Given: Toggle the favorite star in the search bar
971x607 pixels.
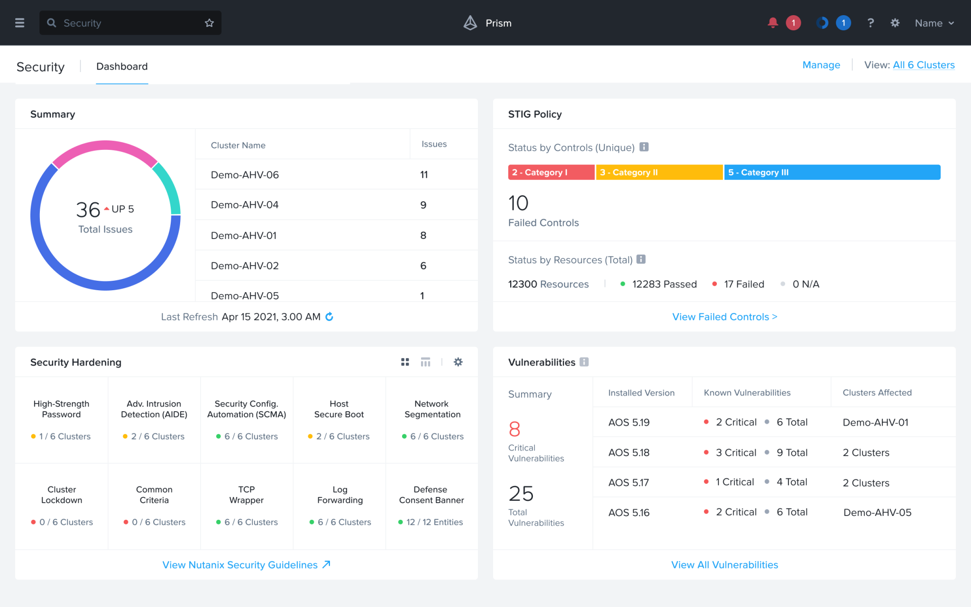Looking at the screenshot, I should pyautogui.click(x=209, y=22).
